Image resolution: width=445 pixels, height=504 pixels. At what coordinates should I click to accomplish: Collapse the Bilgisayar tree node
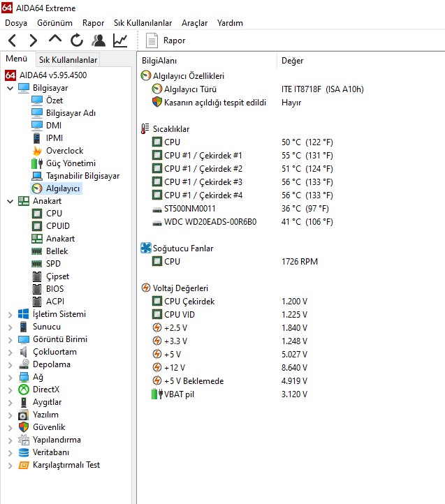[10, 88]
